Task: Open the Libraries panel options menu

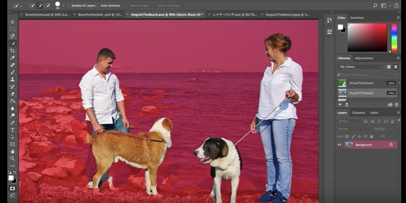Action: 398,58
